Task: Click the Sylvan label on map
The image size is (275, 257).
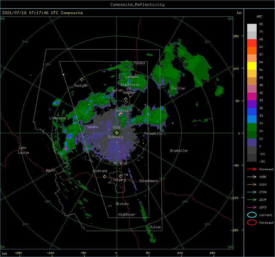Action: 117,90
